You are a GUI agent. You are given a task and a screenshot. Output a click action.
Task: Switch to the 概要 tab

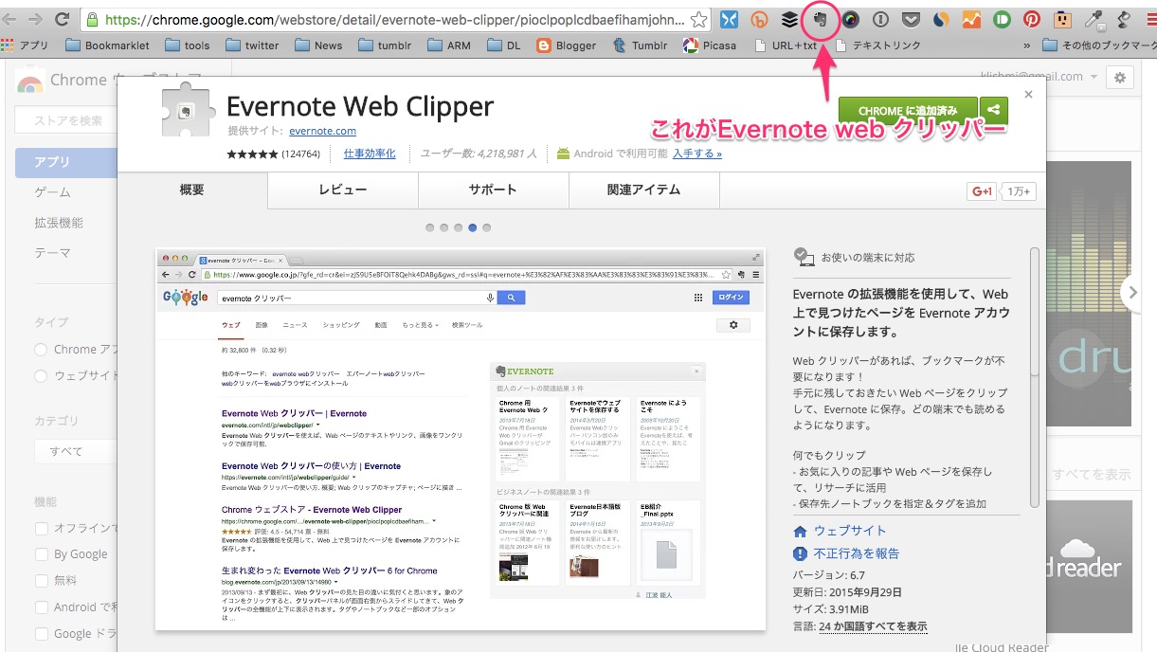(x=192, y=190)
